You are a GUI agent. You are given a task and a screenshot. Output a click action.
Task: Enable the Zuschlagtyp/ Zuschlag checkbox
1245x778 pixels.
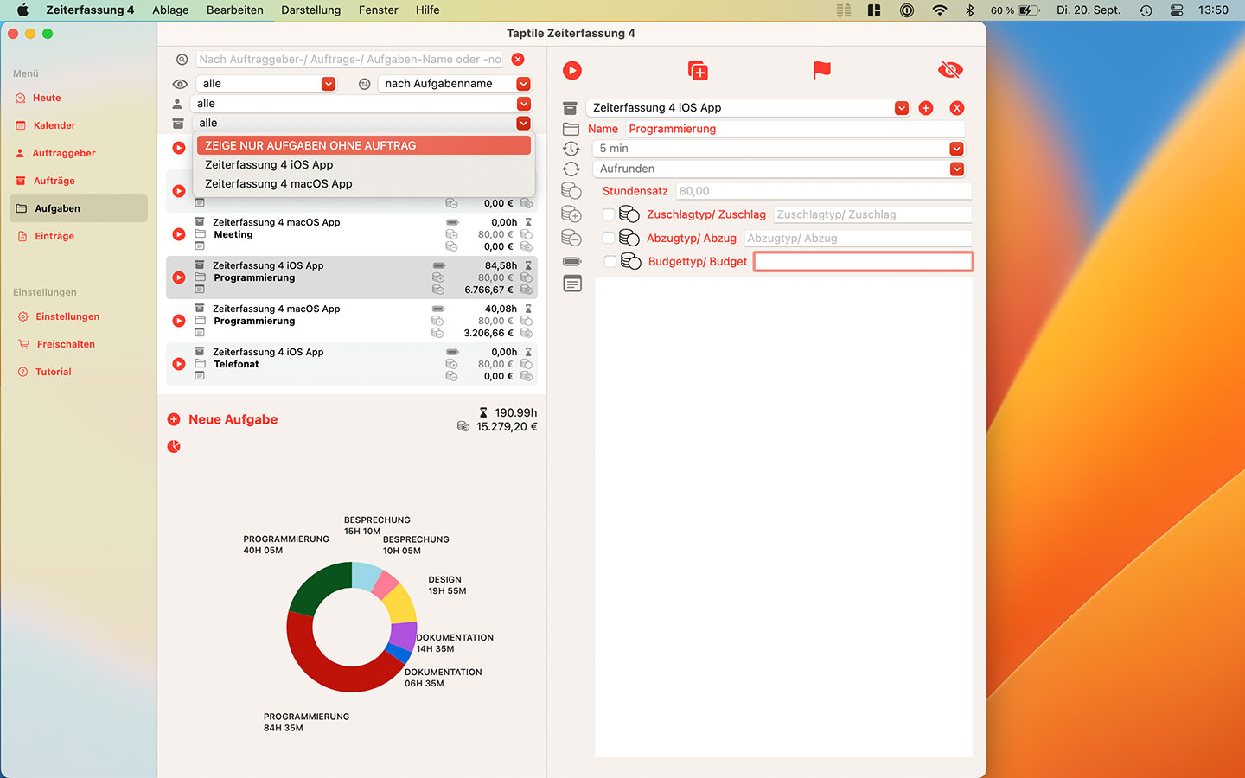pos(609,214)
